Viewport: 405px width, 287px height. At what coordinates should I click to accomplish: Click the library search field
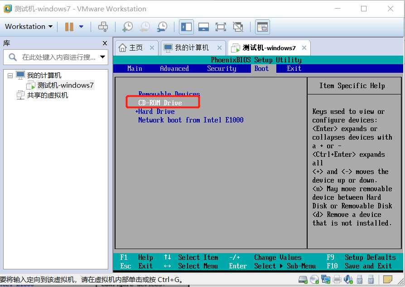click(56, 57)
